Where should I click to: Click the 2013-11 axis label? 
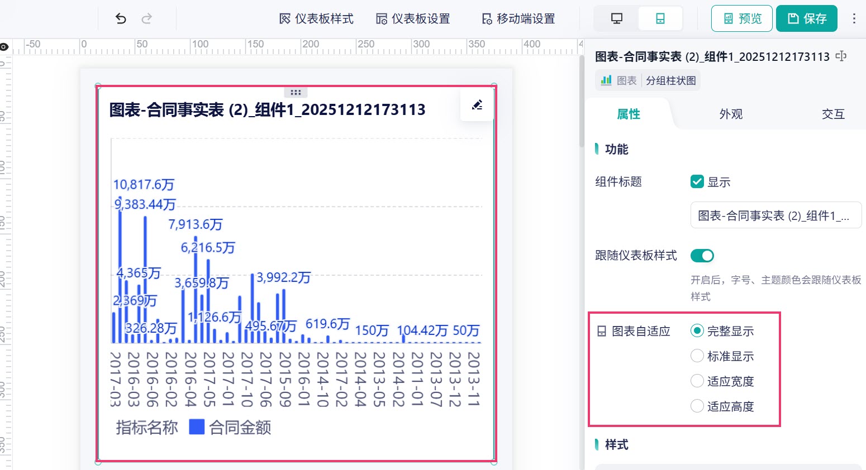coord(474,379)
